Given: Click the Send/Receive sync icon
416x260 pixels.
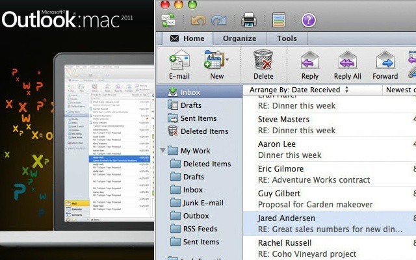Looking at the screenshot, I should [169, 19].
